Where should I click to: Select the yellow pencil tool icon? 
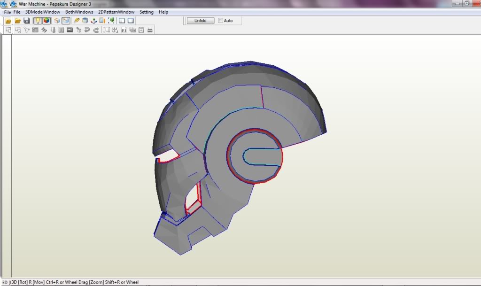click(x=77, y=21)
